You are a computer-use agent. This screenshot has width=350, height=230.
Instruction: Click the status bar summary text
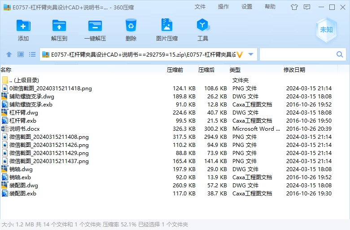click(95, 224)
